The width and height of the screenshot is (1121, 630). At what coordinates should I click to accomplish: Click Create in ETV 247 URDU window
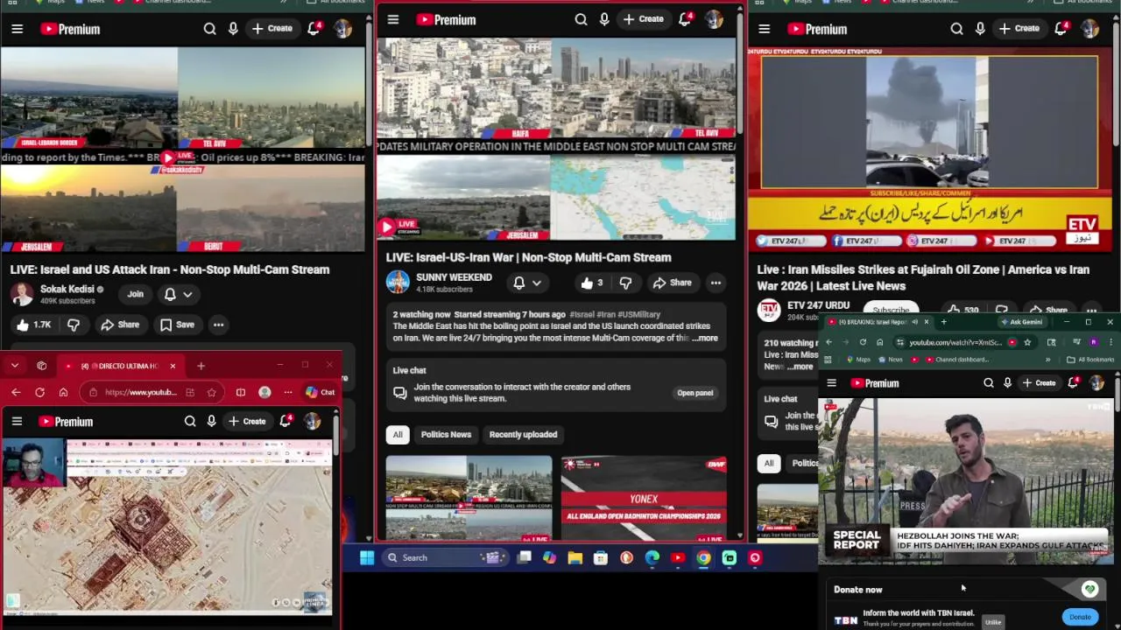(1019, 29)
